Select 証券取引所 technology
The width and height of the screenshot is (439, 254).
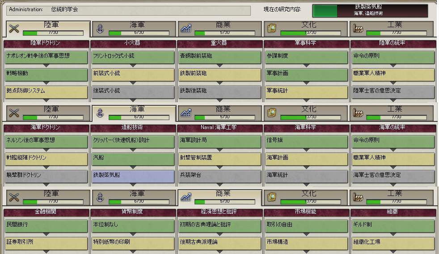click(46, 242)
